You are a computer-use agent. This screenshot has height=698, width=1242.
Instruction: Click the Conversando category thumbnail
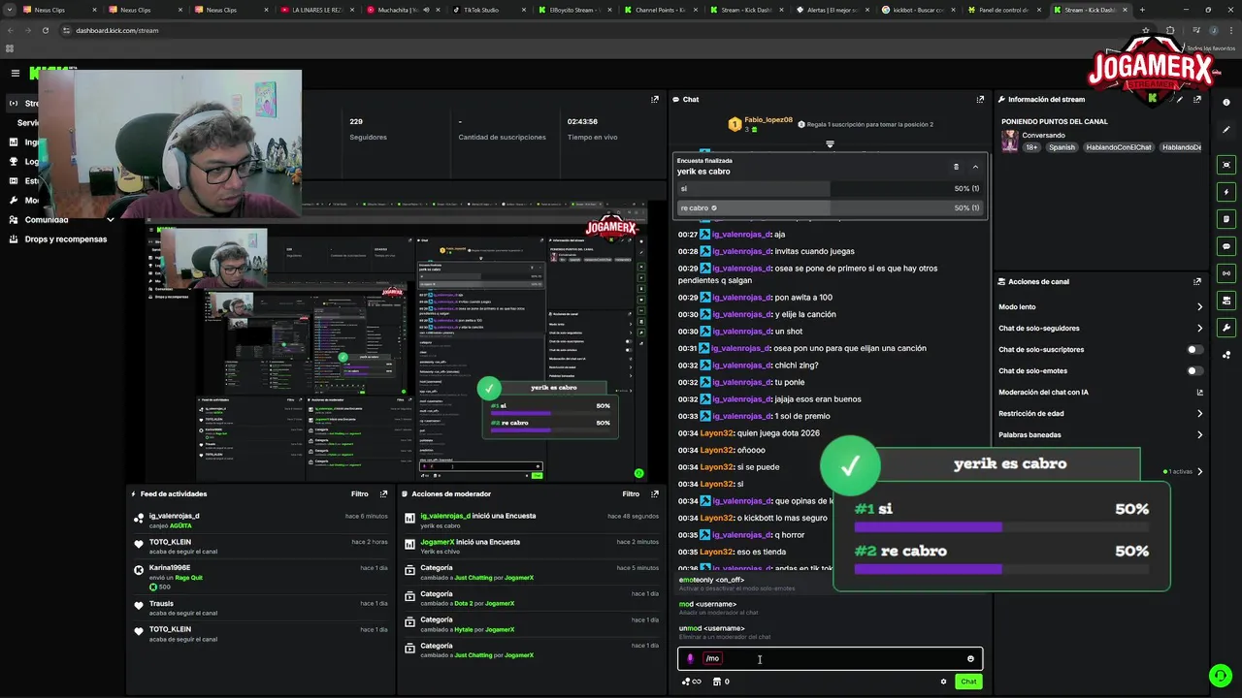tap(1010, 141)
